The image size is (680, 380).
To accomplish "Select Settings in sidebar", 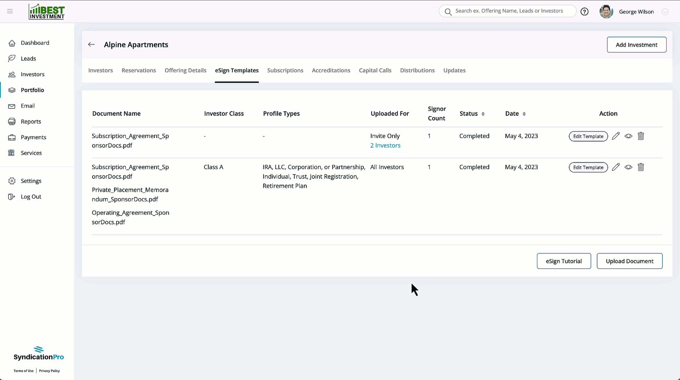I will [x=31, y=181].
